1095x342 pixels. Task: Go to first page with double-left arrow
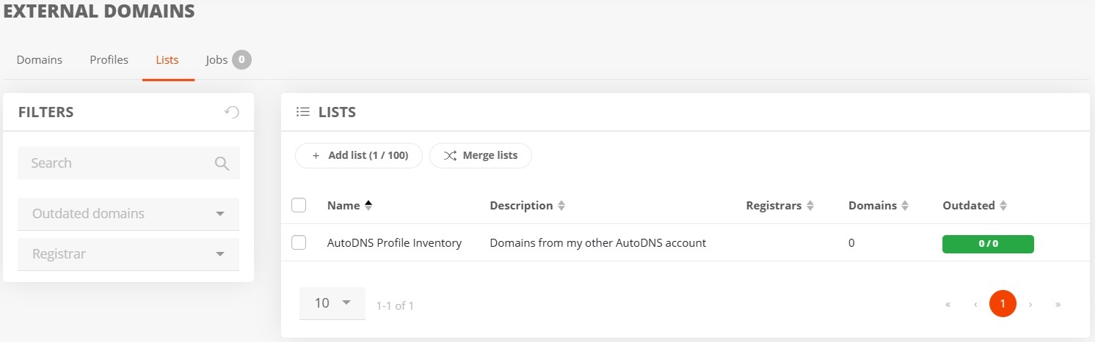tap(948, 304)
